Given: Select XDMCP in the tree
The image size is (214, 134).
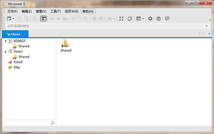Looking at the screenshot, I should pos(19,41).
